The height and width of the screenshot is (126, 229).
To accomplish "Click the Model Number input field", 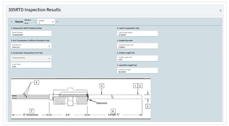I will pyautogui.click(x=31, y=34).
